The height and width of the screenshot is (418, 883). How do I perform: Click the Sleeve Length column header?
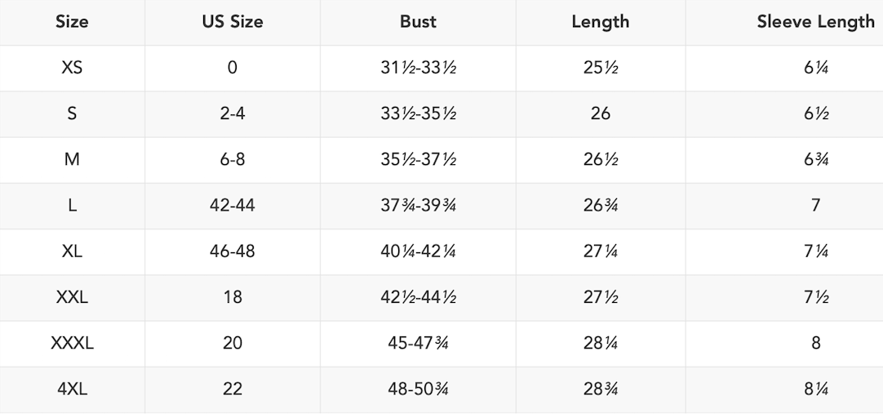pos(815,22)
